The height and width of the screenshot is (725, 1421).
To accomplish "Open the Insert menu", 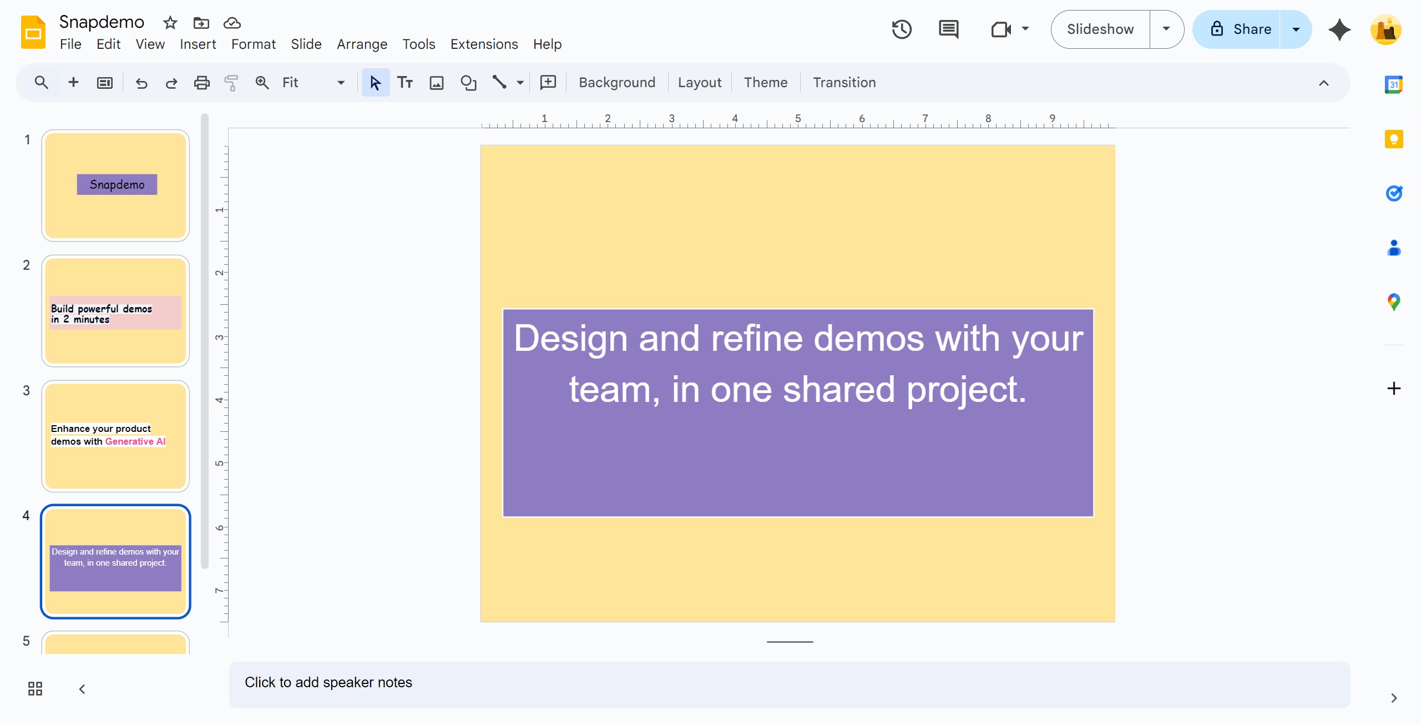I will 198,44.
